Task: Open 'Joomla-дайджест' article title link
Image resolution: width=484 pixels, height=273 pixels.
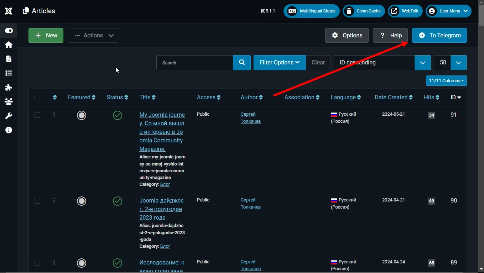Action: [x=161, y=209]
